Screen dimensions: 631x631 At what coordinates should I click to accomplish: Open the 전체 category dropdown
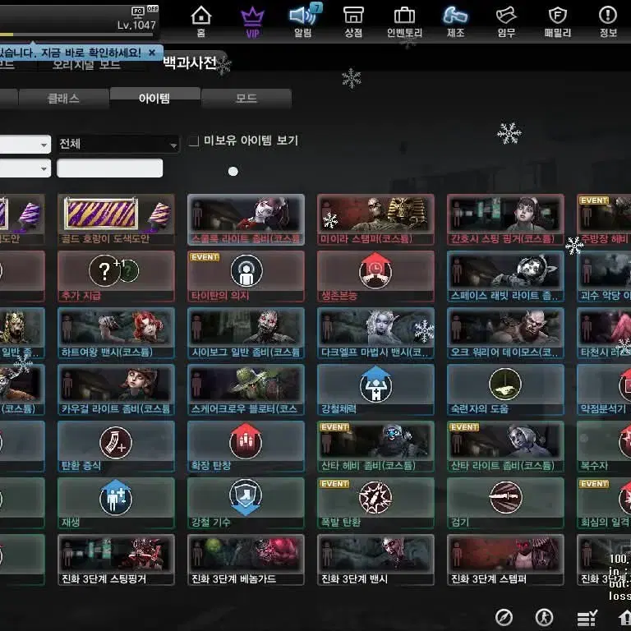point(118,144)
